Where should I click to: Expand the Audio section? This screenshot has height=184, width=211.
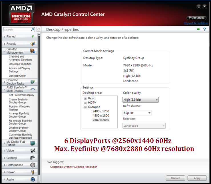coord(5,179)
